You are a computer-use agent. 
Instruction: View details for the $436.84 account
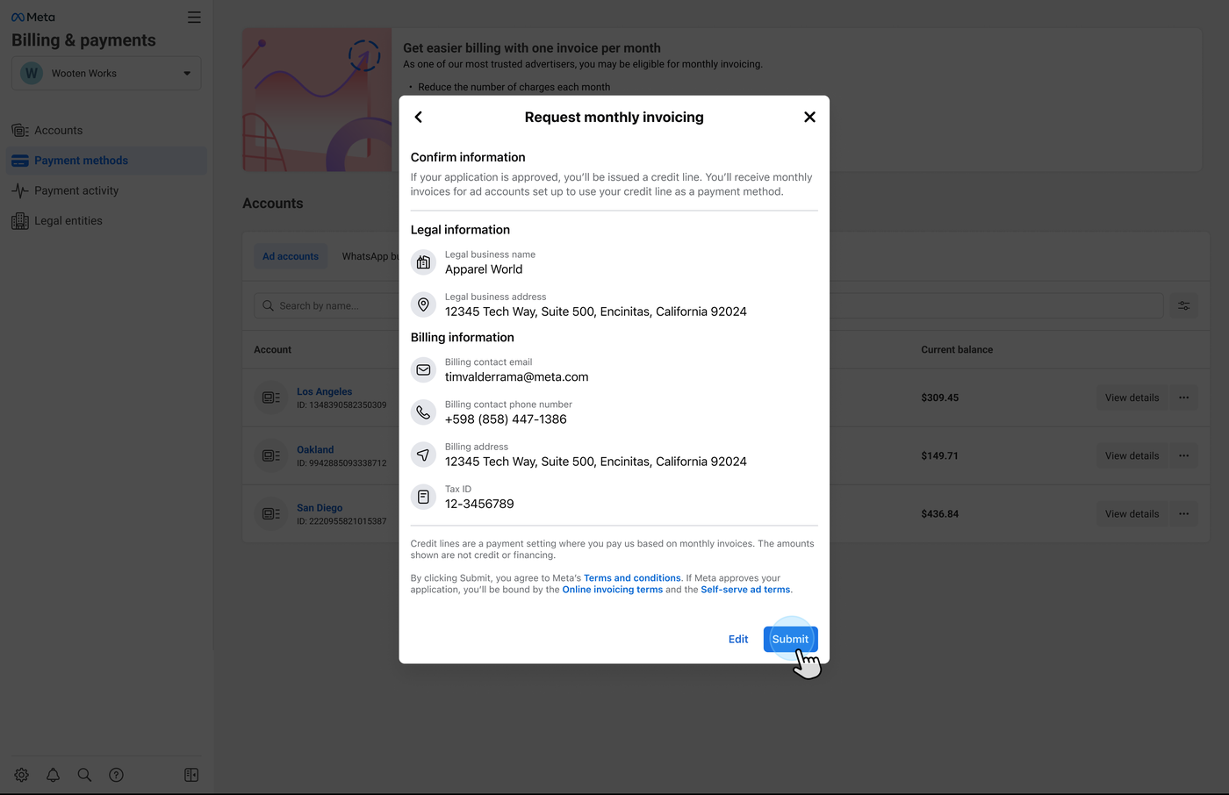coord(1132,513)
